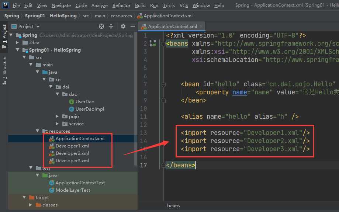Click the Spring beans gutter icon on line 2

pyautogui.click(x=153, y=44)
